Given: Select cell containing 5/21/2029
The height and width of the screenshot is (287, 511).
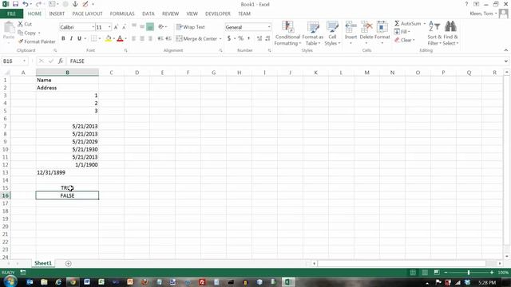Looking at the screenshot, I should (x=67, y=142).
